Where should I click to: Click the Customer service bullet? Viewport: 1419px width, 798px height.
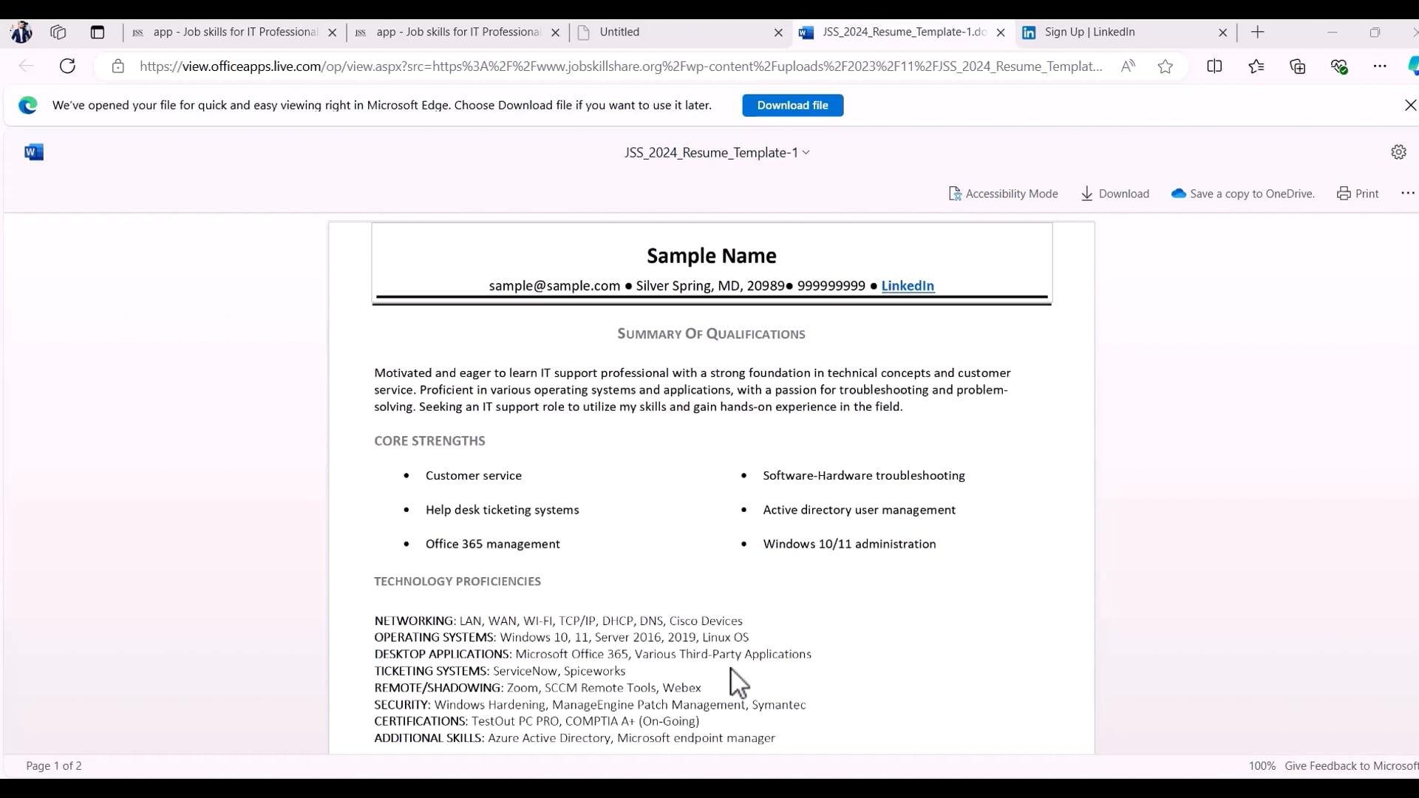click(474, 476)
